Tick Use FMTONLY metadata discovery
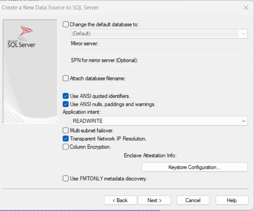254x211 pixels. [66, 178]
